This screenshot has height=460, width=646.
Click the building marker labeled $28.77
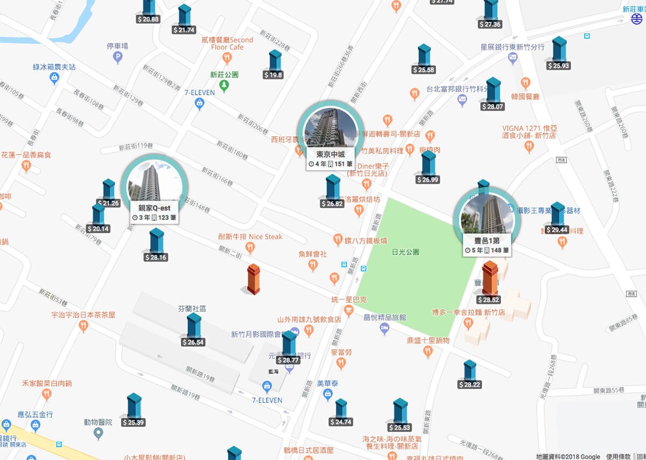coord(289,348)
